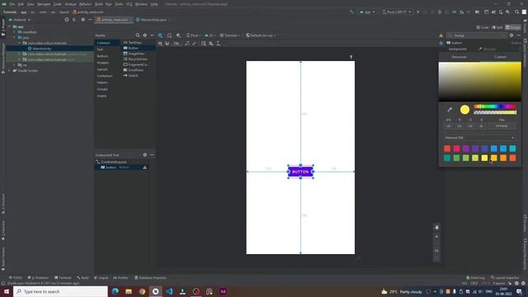Open the Build menu
Viewport: 528px width, 297px height.
click(99, 4)
